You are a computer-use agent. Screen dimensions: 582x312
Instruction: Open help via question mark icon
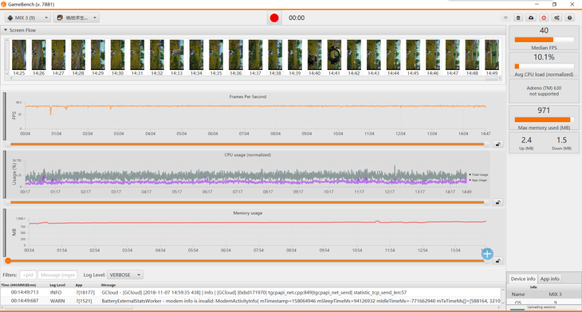[570, 18]
